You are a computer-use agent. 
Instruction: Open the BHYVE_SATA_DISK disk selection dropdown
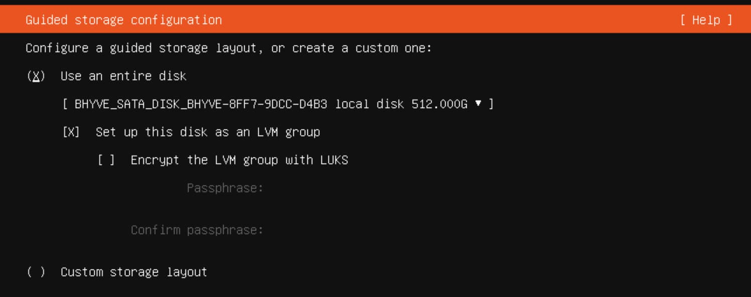tap(278, 104)
